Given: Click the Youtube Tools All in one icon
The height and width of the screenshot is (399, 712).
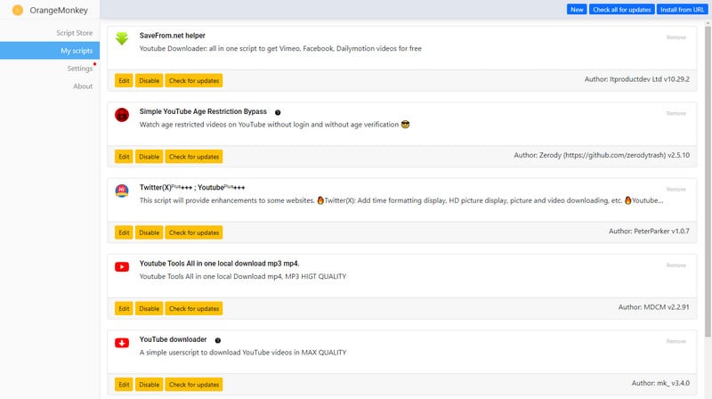Looking at the screenshot, I should pyautogui.click(x=122, y=267).
